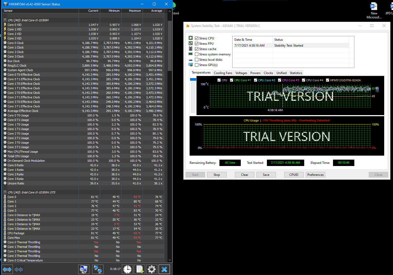Click the RAM icon beside Stress system memory
Image resolution: width=393 pixels, height=275 pixels.
click(191, 54)
